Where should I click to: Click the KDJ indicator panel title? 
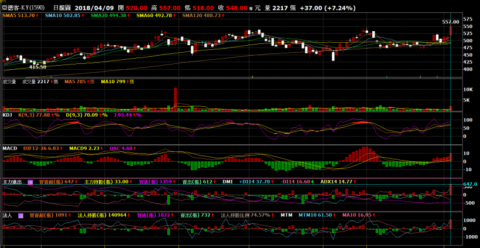pos(8,115)
